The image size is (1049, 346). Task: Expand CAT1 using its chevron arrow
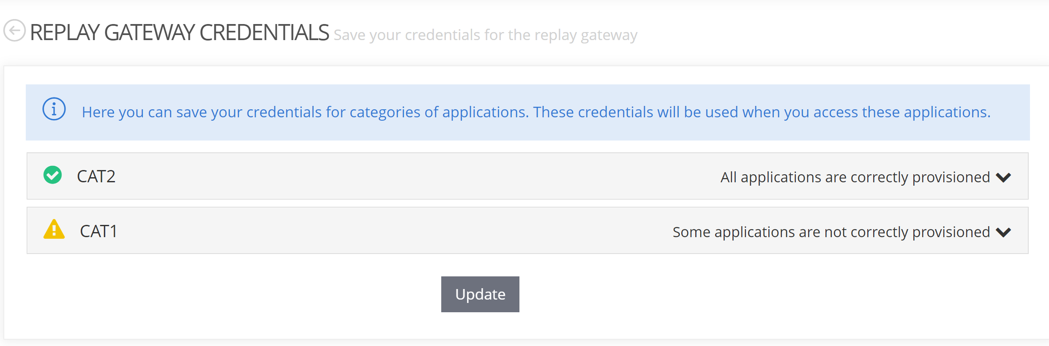(1003, 232)
